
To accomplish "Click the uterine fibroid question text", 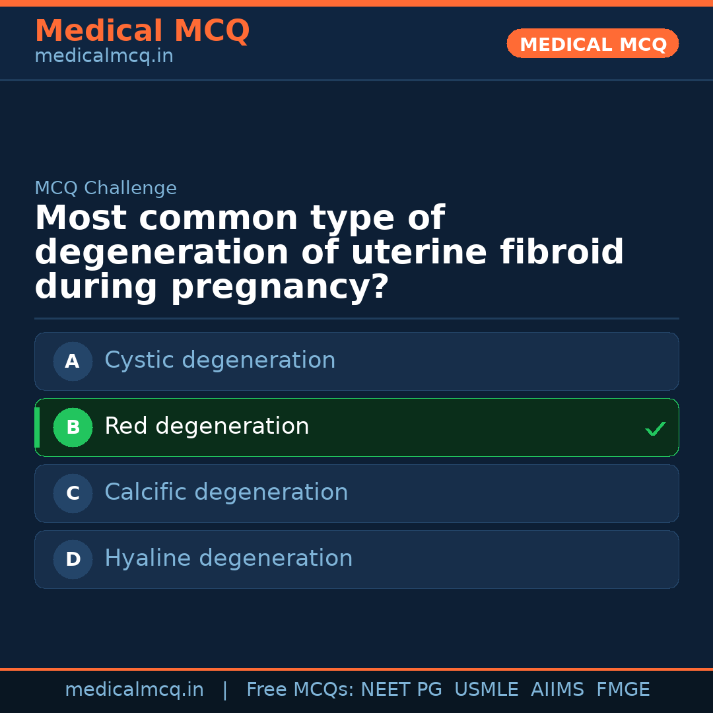I will tap(329, 253).
